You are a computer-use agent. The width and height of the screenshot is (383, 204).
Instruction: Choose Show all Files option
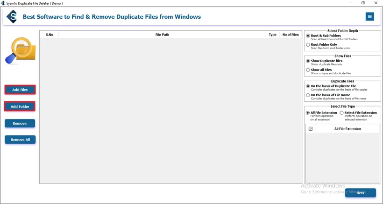[x=308, y=70]
